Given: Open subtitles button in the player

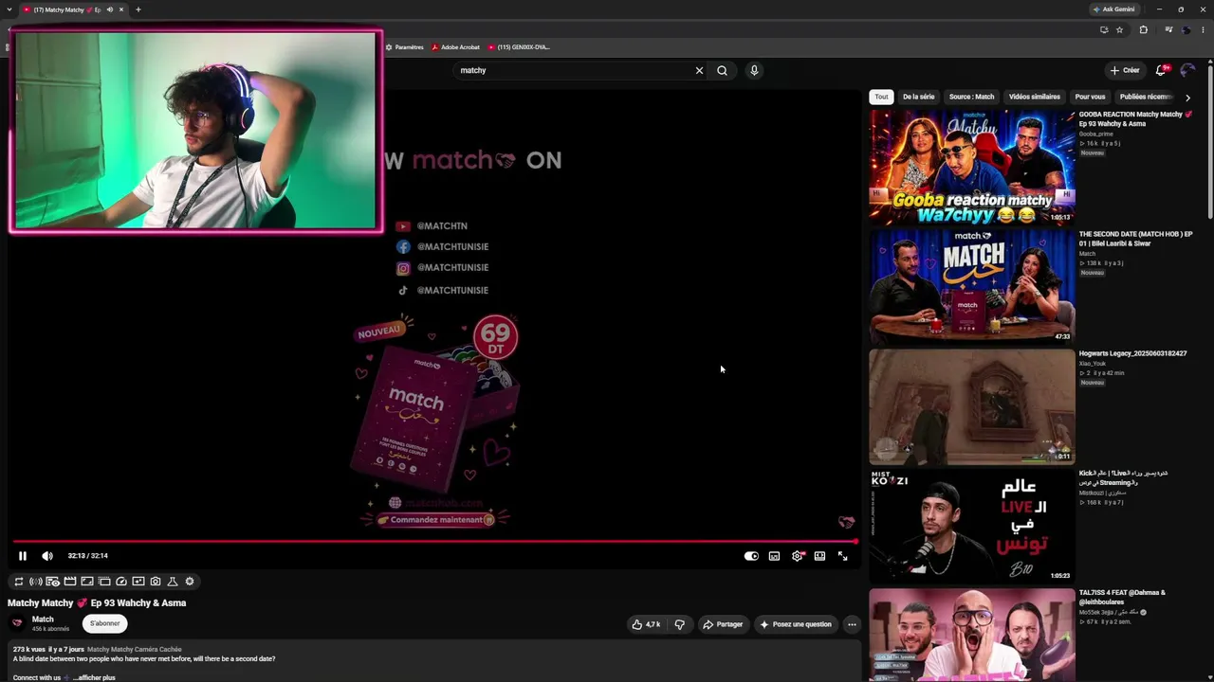Looking at the screenshot, I should [774, 556].
